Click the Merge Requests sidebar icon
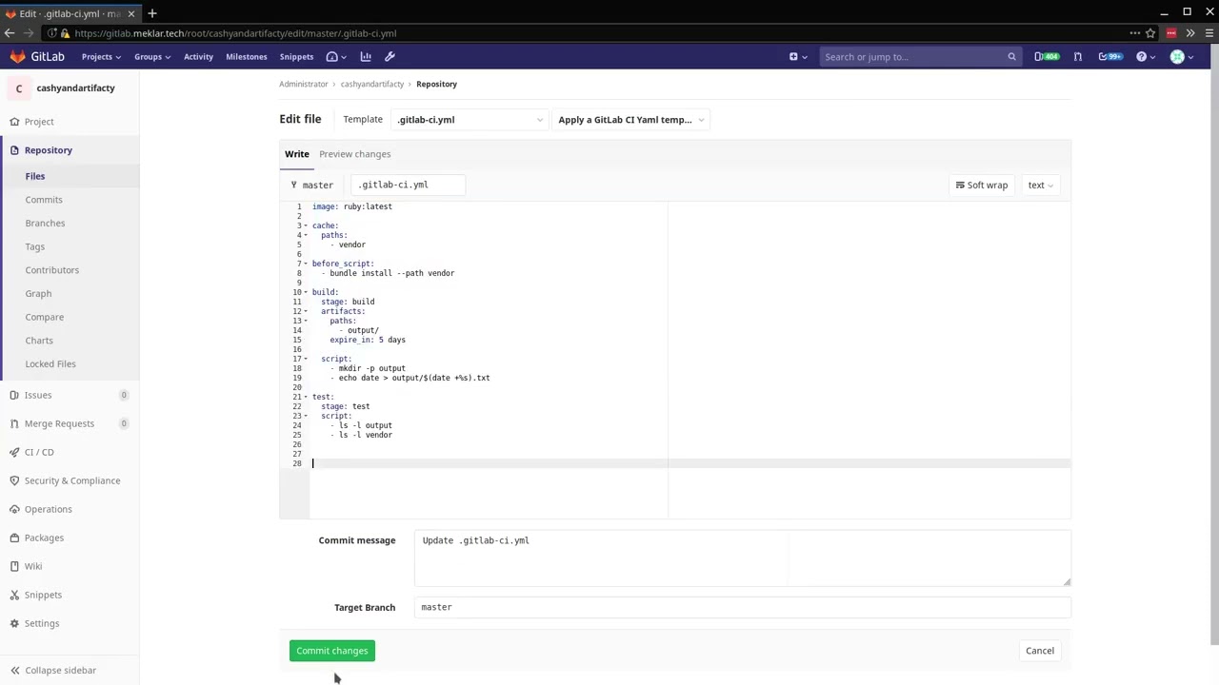The image size is (1219, 685). [14, 423]
